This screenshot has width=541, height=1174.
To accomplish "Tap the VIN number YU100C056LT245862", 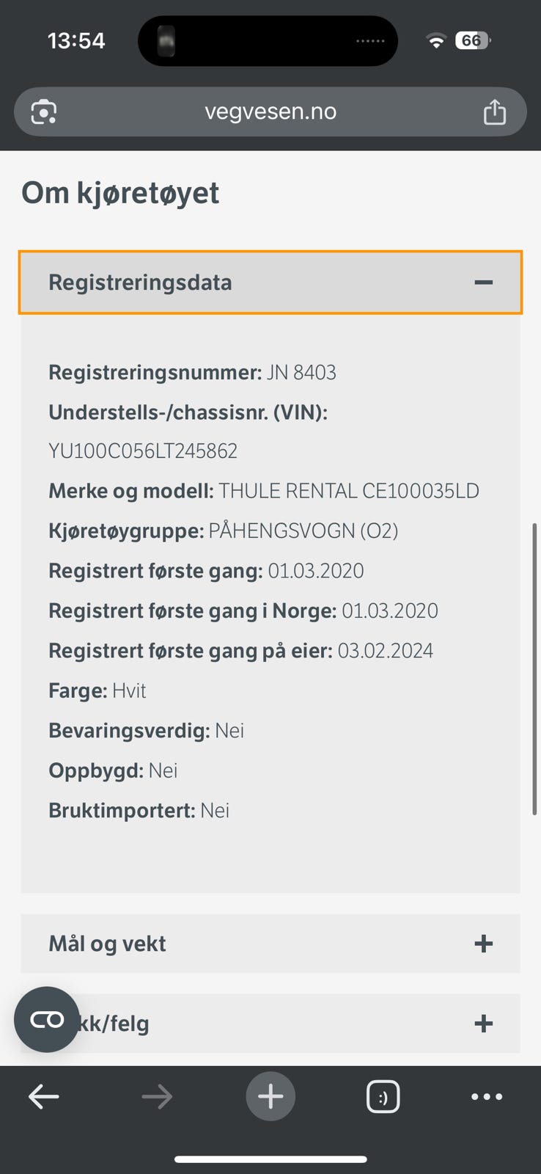I will [x=143, y=451].
